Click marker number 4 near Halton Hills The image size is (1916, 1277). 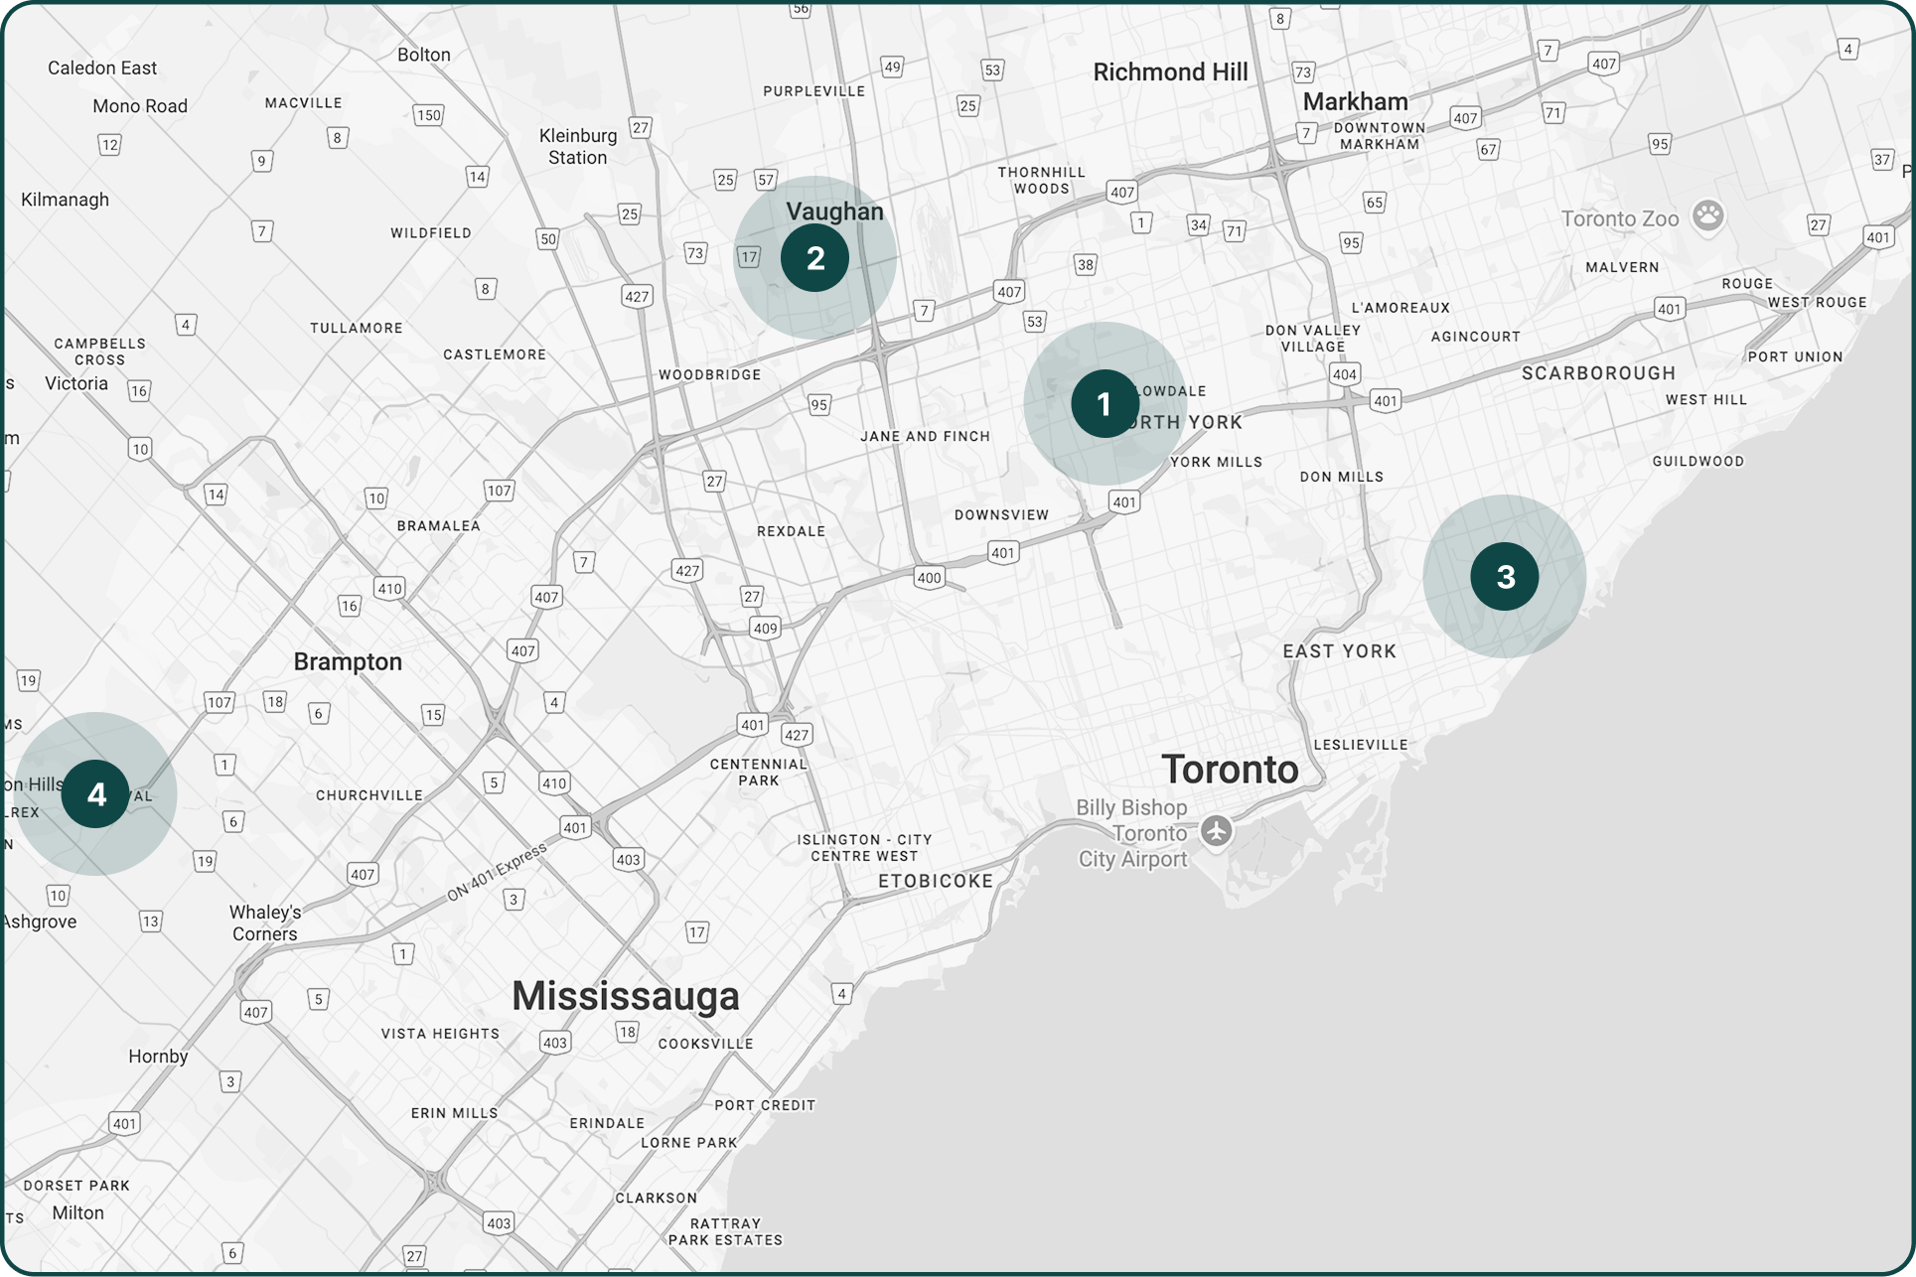[95, 794]
